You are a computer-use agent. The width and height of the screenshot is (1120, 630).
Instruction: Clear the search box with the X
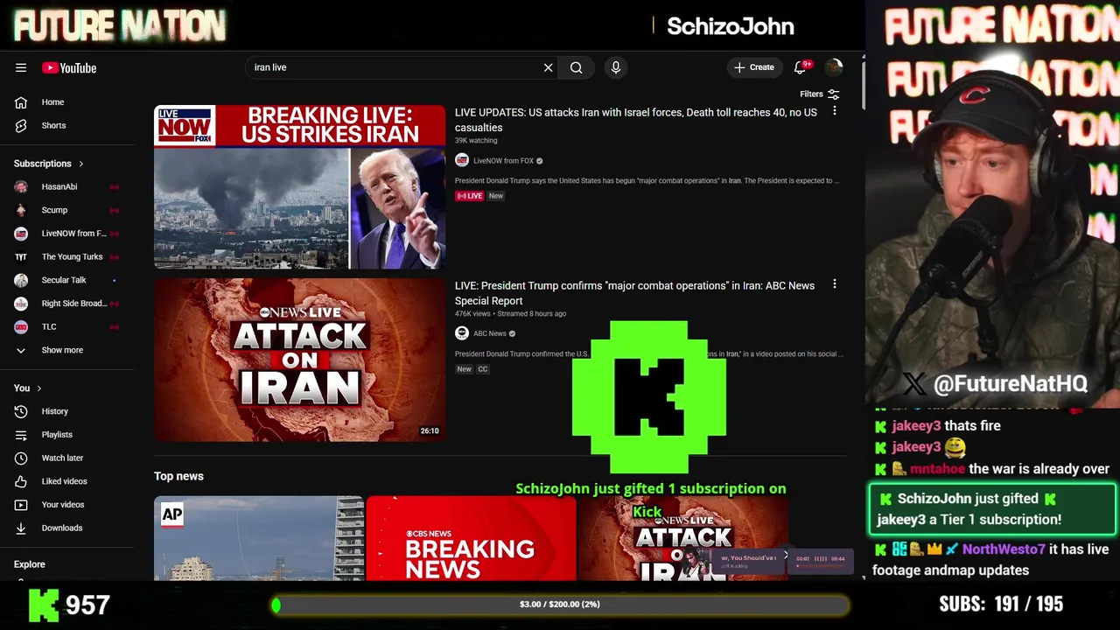(549, 67)
